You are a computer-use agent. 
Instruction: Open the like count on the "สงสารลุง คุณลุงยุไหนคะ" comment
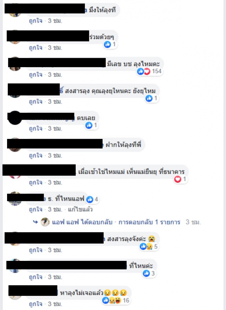[x=152, y=98]
